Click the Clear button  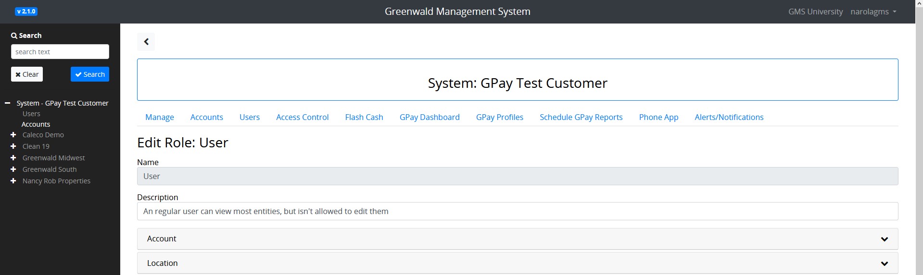tap(27, 74)
